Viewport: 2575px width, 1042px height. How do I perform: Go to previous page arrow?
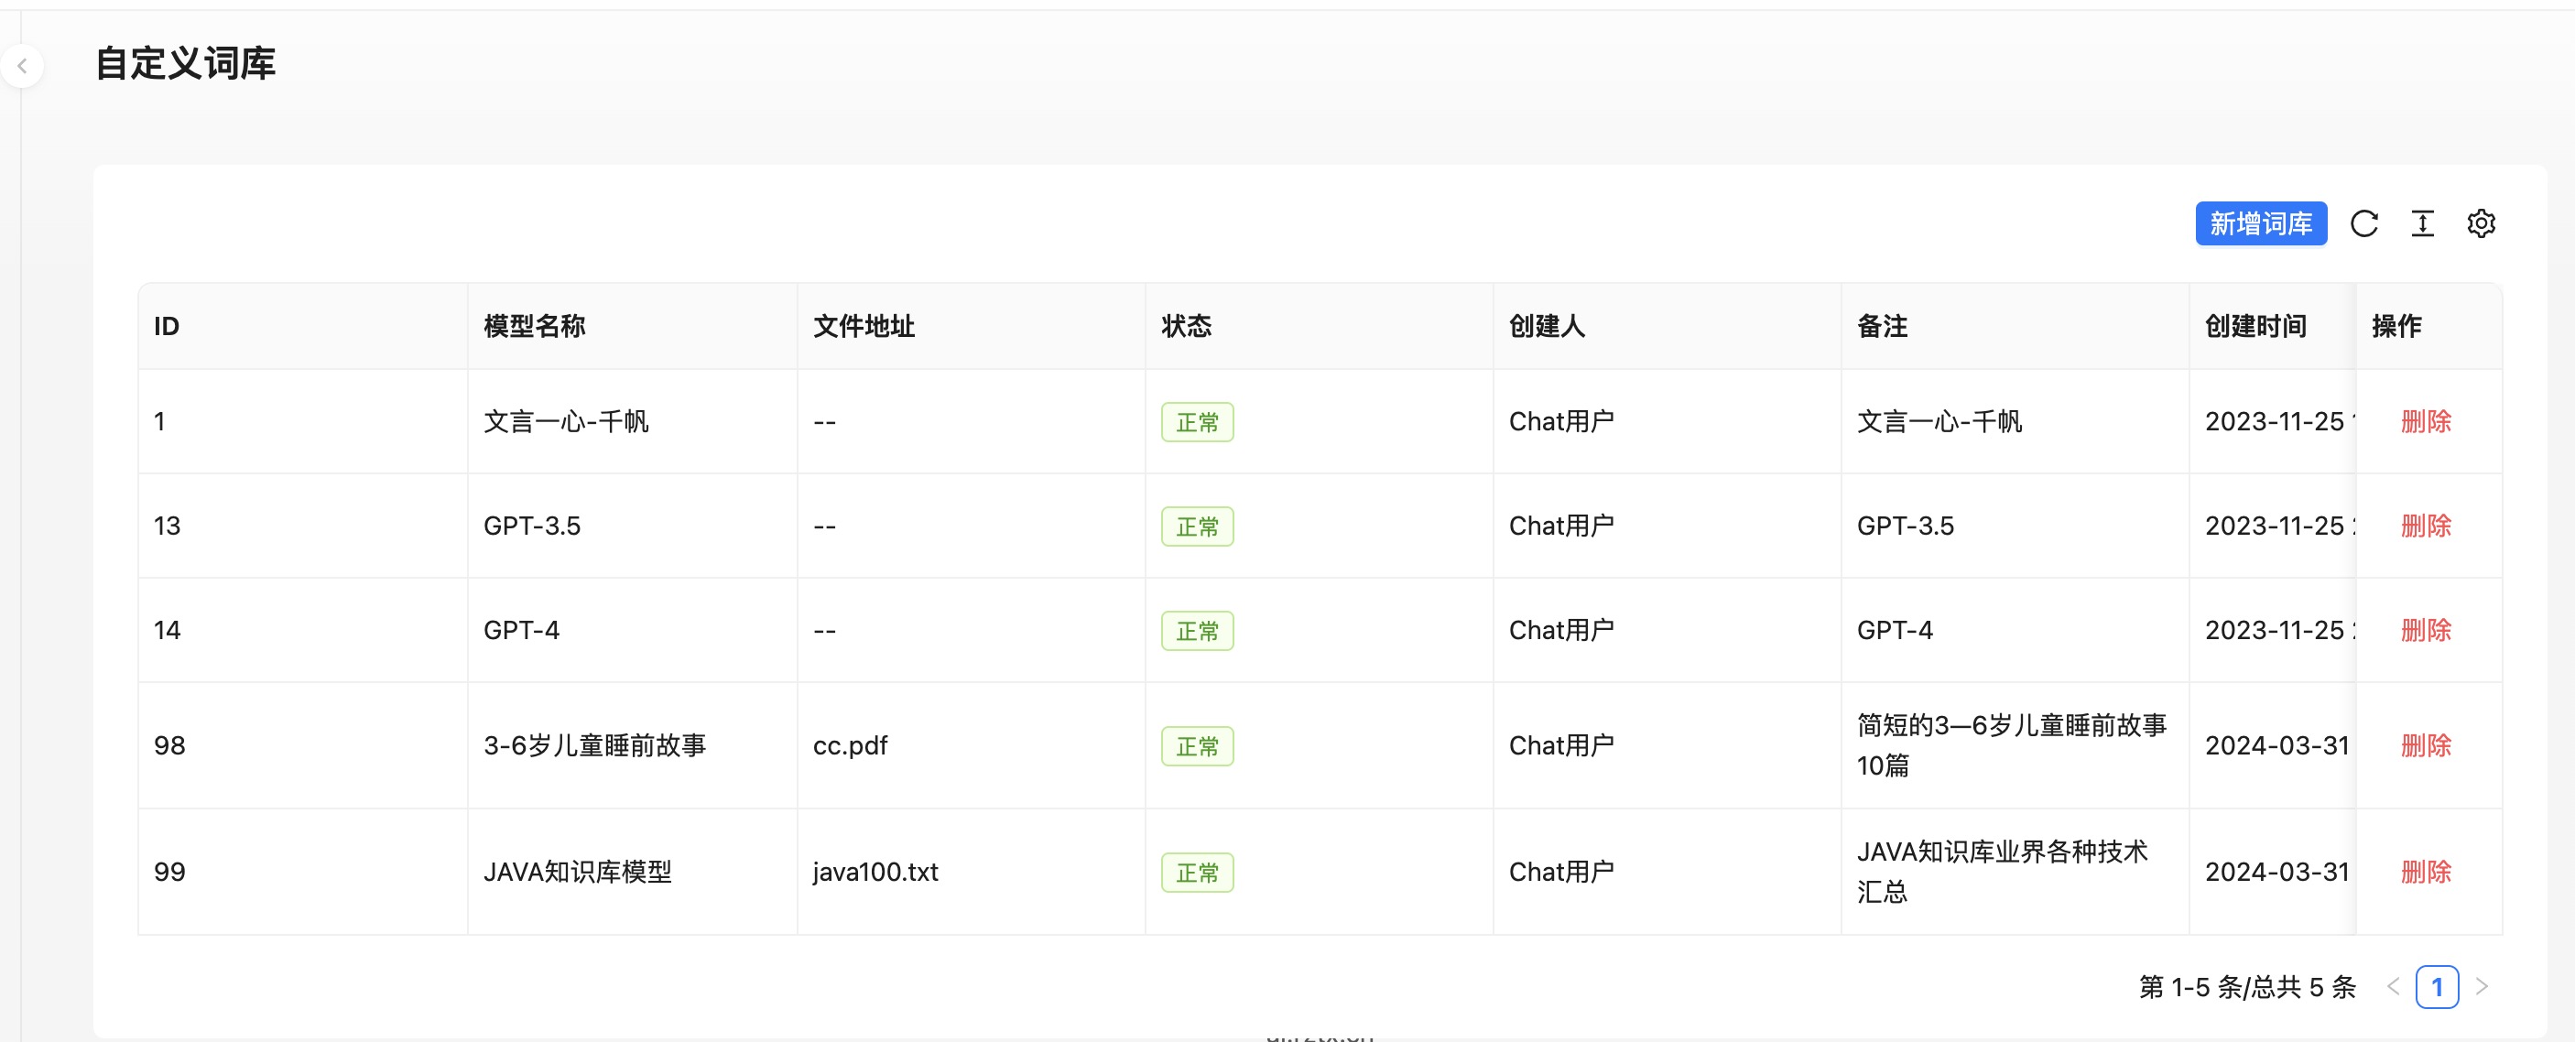click(x=2392, y=987)
